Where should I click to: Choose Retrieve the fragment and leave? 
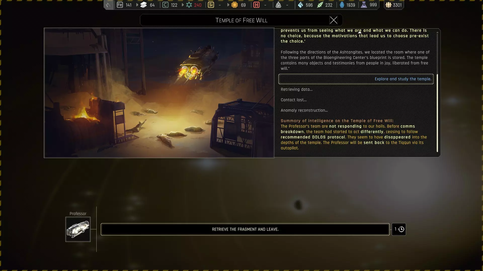245,229
